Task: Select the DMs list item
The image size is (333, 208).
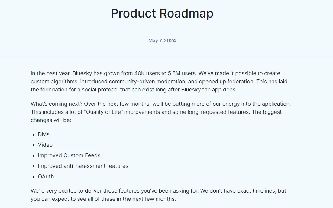Action: [x=44, y=134]
